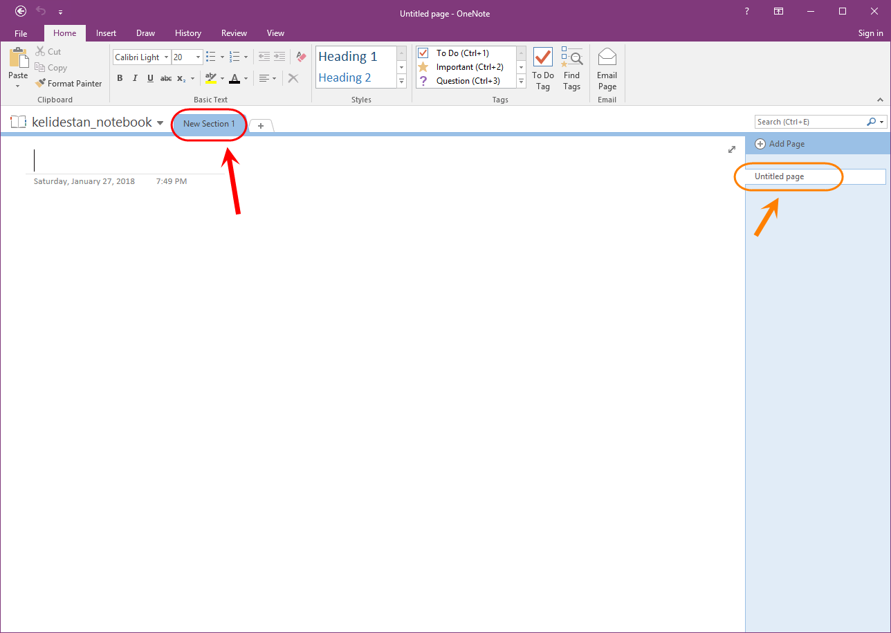Viewport: 891px width, 633px height.
Task: Open Ribbon Display Options
Action: click(778, 11)
